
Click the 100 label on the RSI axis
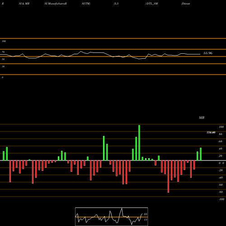coord(4,41)
